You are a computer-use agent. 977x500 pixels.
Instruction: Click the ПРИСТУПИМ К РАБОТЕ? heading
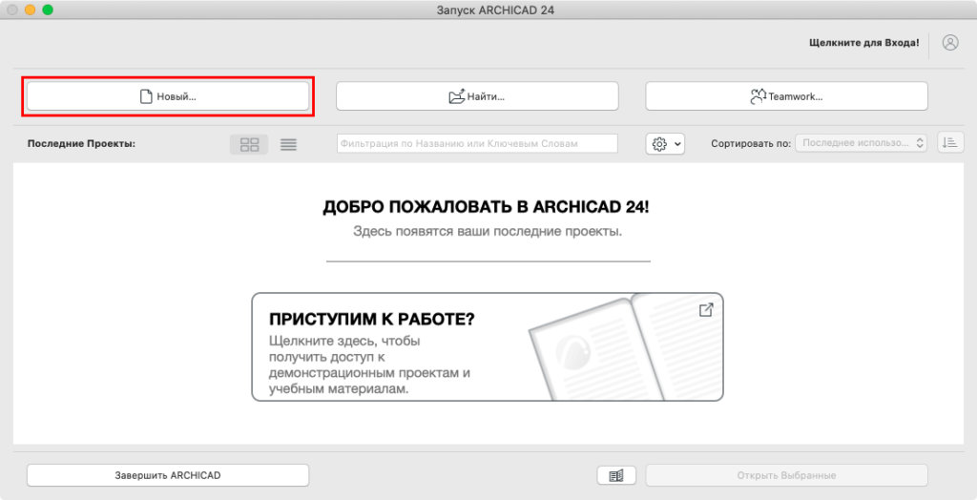372,320
